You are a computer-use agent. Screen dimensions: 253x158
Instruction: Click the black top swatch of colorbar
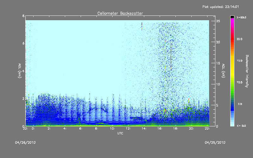point(232,17)
